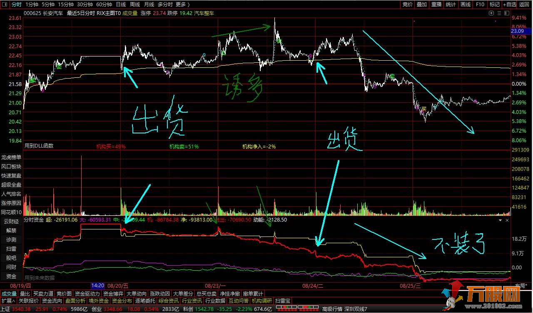Add stock to 自选 watchlist

[510, 5]
